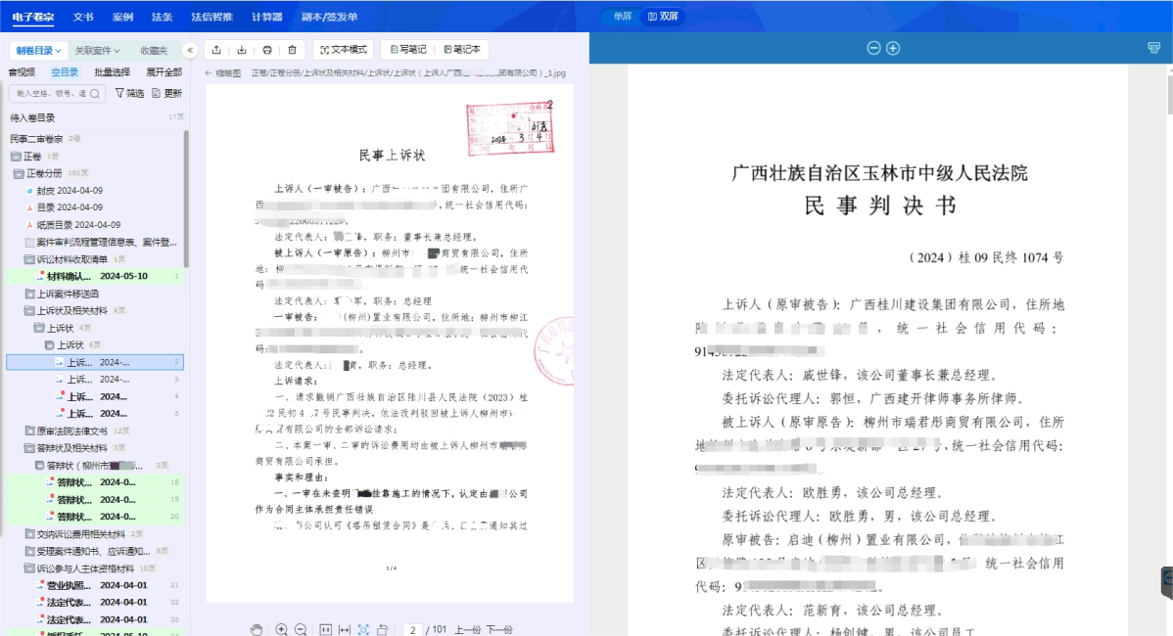Rotate the document page
The image size is (1173, 636).
click(383, 629)
